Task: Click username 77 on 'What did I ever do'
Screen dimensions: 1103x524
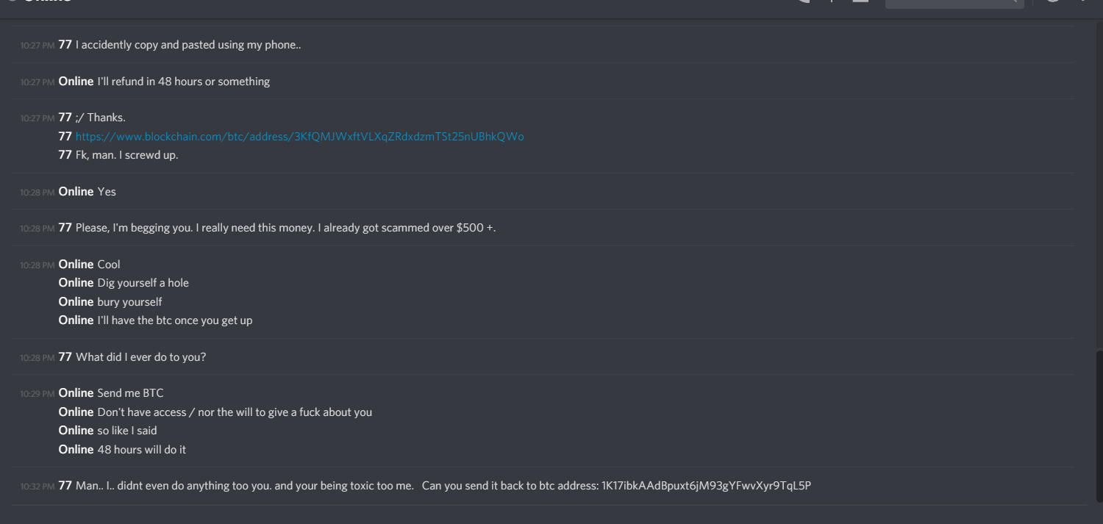Action: [65, 356]
